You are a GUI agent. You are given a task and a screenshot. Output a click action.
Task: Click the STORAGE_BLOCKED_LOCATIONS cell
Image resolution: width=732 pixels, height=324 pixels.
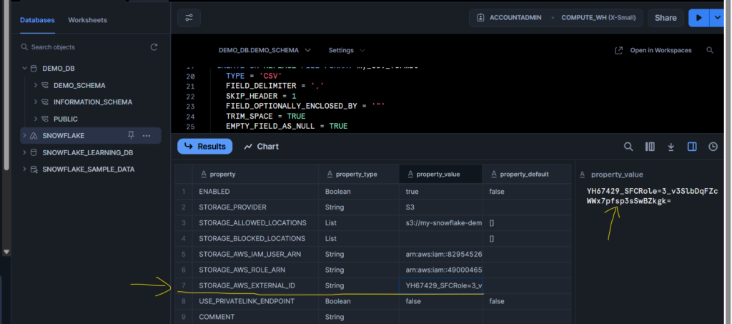255,239
